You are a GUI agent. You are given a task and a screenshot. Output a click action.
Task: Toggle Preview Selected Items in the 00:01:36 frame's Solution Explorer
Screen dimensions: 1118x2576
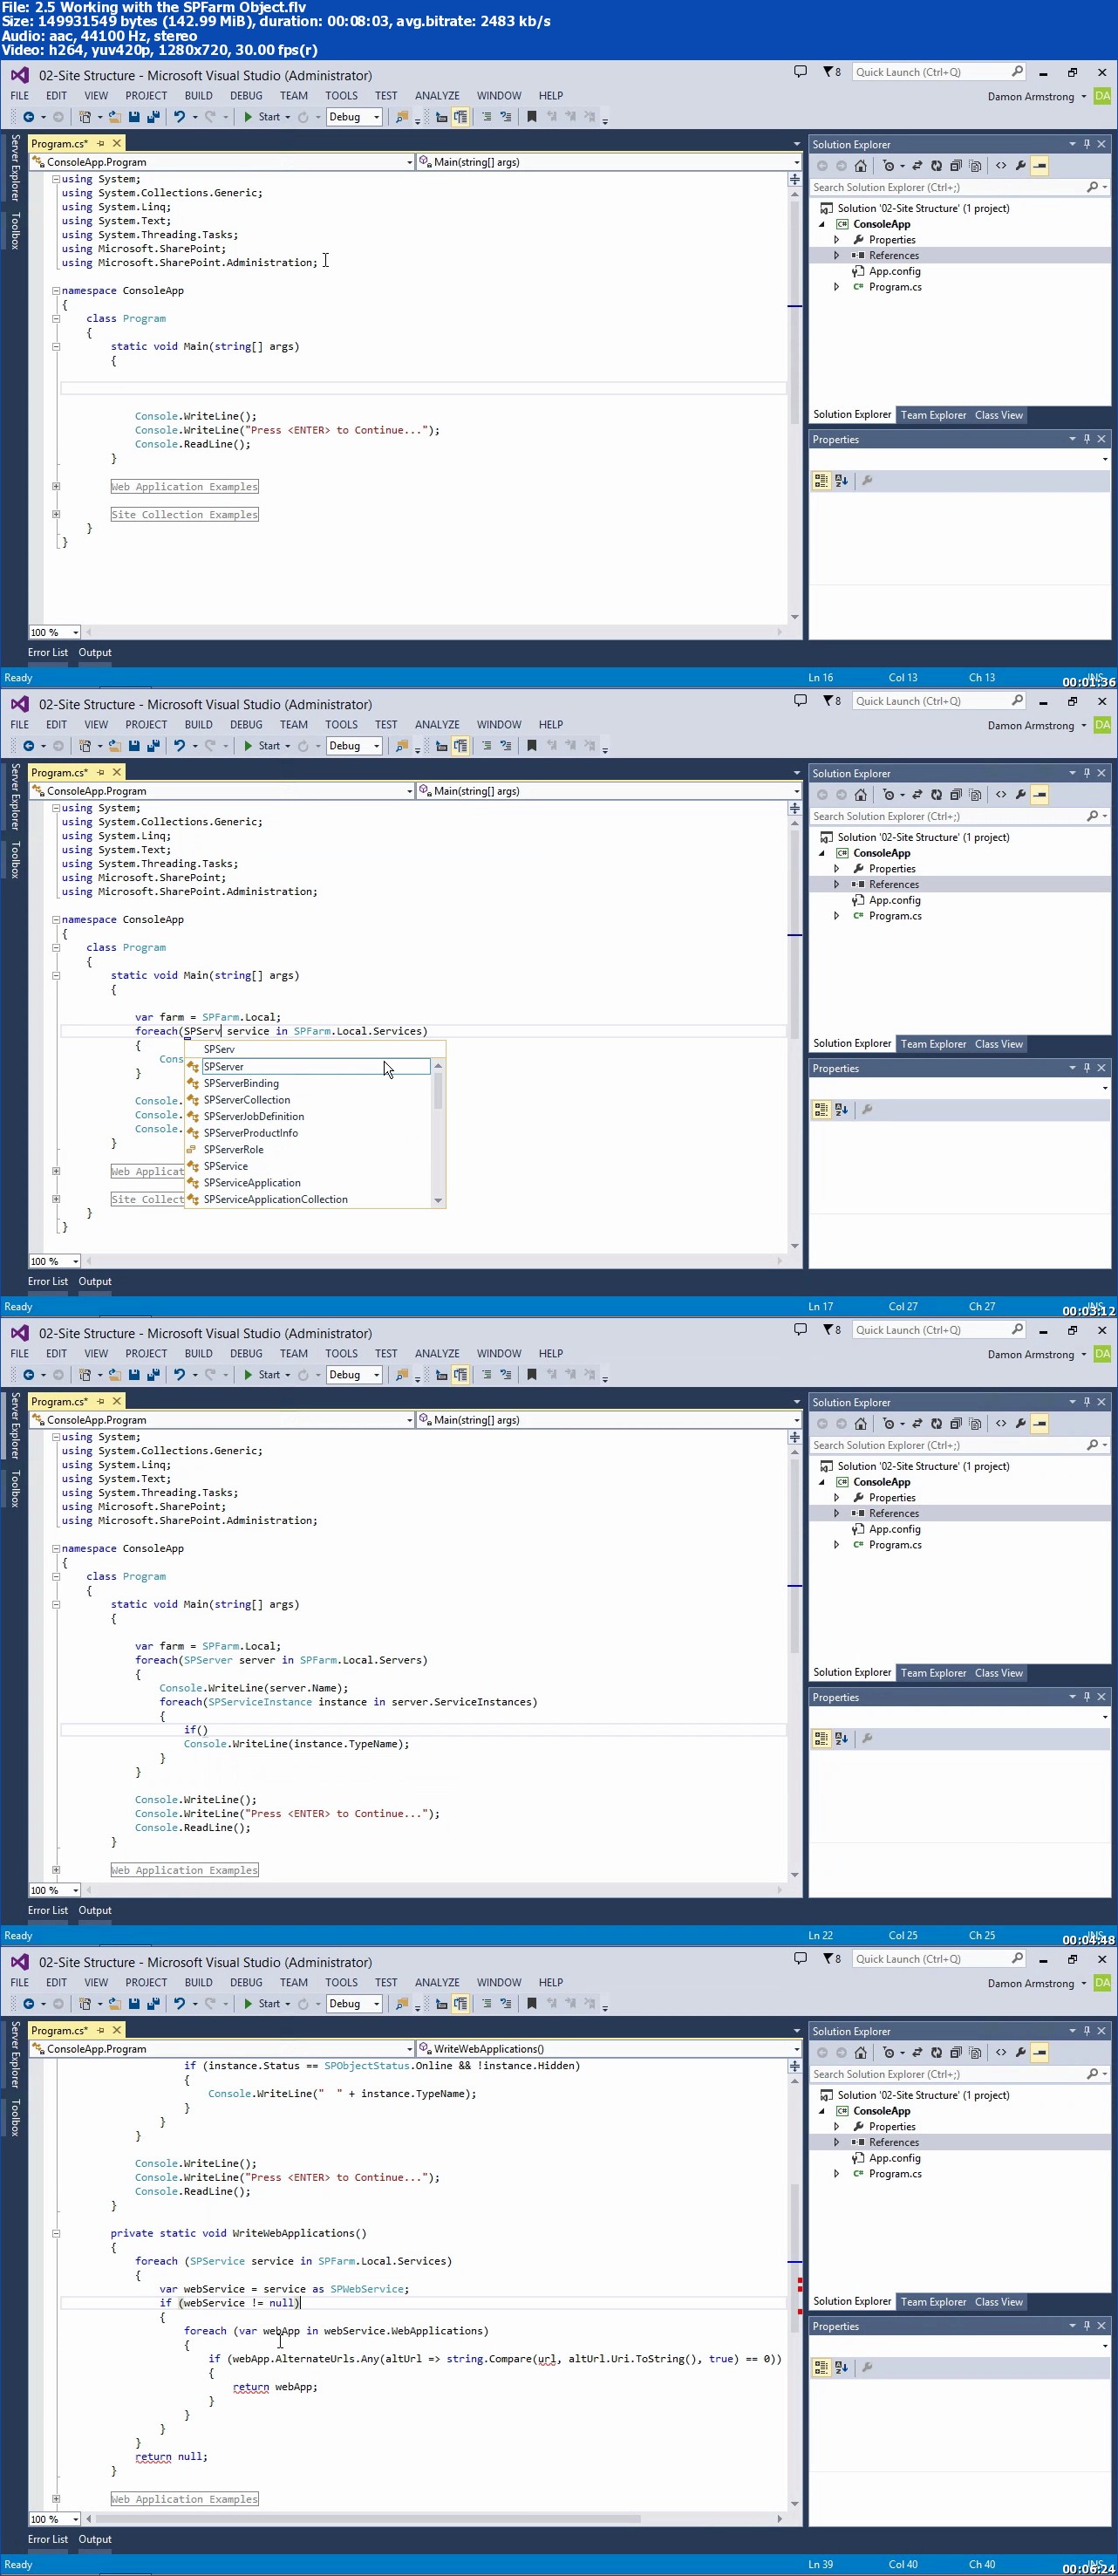[x=1040, y=166]
